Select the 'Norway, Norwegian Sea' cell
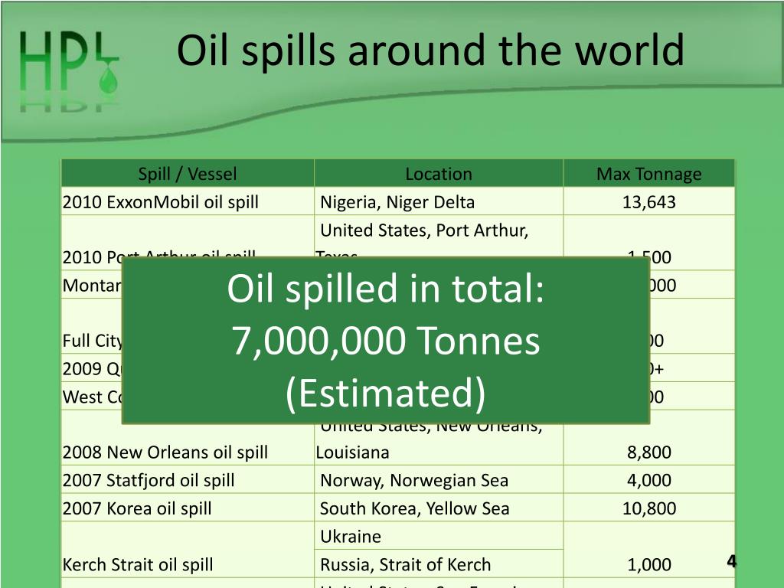The width and height of the screenshot is (784, 588). (439, 479)
